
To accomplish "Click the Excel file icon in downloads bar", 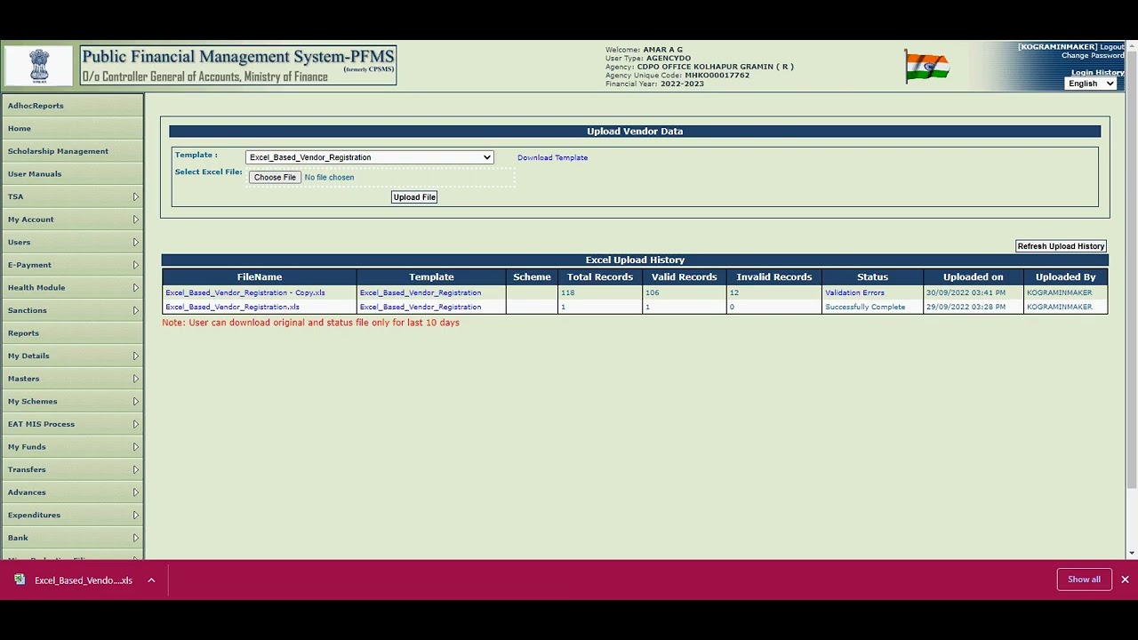I will point(20,580).
